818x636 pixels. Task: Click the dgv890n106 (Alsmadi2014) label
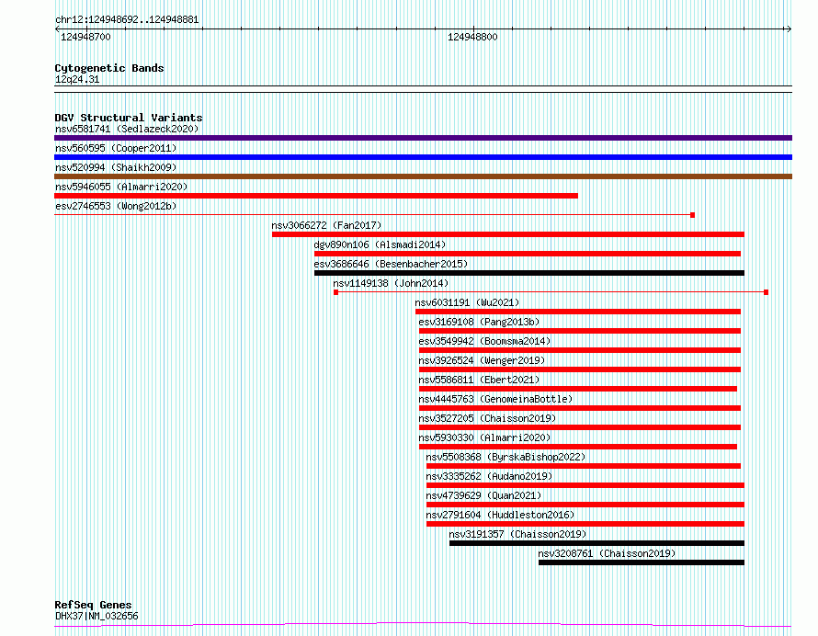[380, 244]
